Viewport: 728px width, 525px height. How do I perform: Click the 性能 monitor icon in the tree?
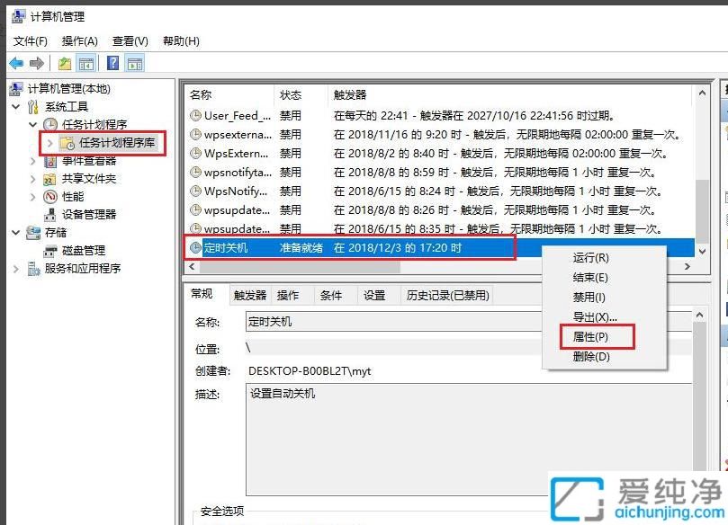50,196
